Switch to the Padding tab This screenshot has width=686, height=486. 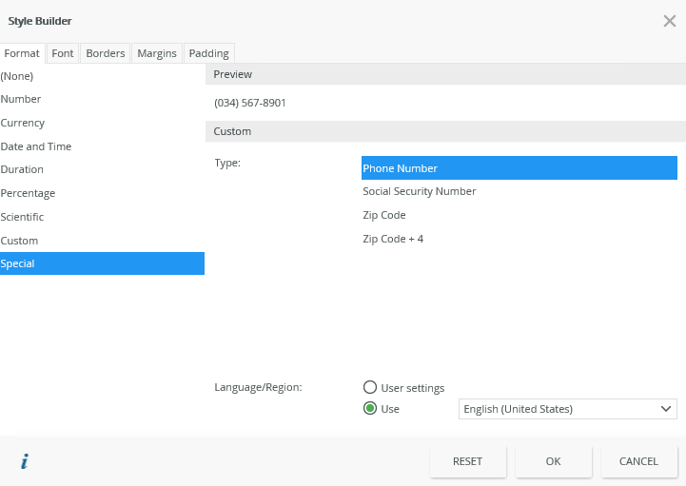pyautogui.click(x=208, y=53)
